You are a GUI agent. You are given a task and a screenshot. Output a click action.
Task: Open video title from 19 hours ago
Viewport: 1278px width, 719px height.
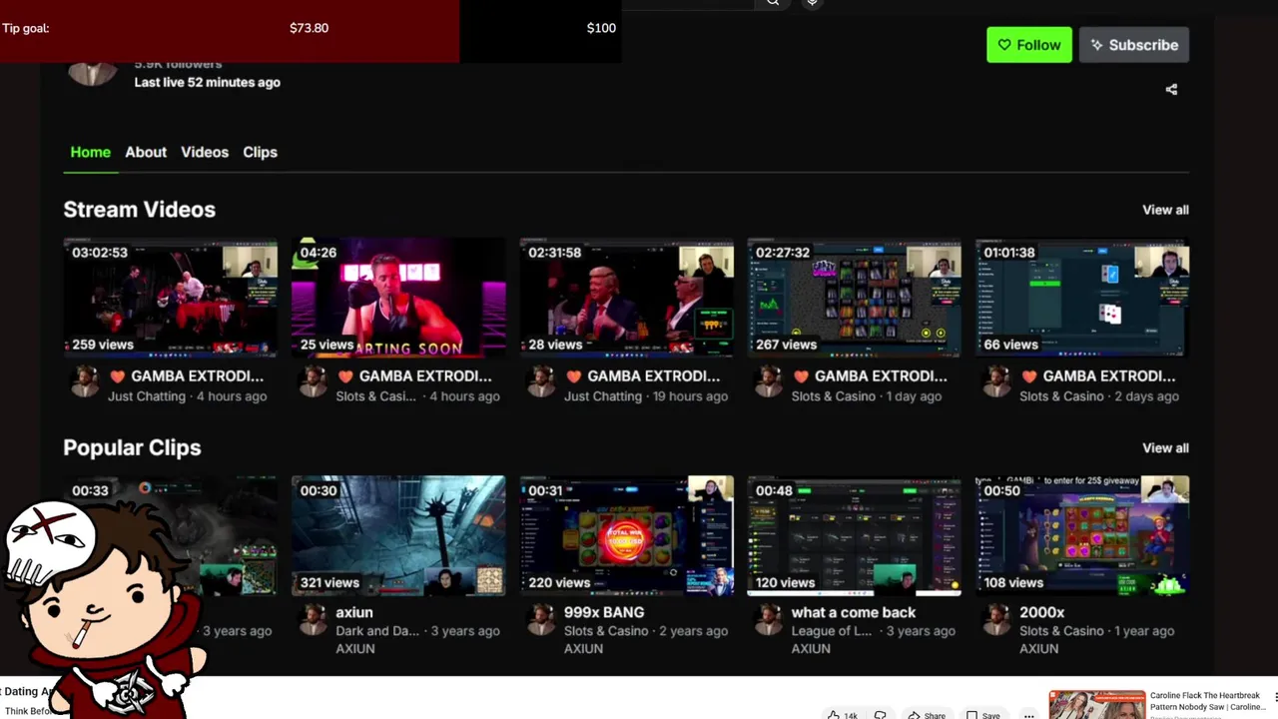[642, 376]
